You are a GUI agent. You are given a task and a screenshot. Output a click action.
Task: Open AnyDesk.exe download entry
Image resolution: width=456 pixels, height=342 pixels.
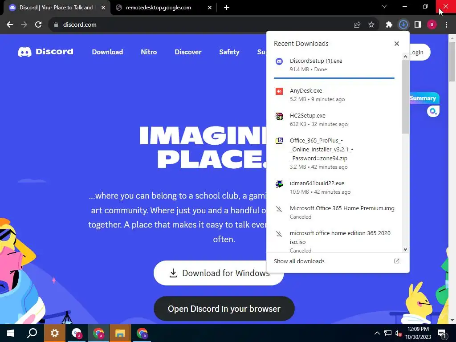[334, 95]
